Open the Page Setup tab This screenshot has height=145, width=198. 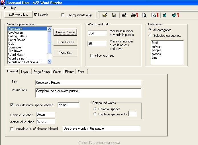pyautogui.click(x=42, y=72)
